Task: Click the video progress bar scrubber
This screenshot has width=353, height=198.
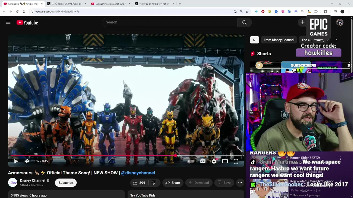Action: coord(175,156)
